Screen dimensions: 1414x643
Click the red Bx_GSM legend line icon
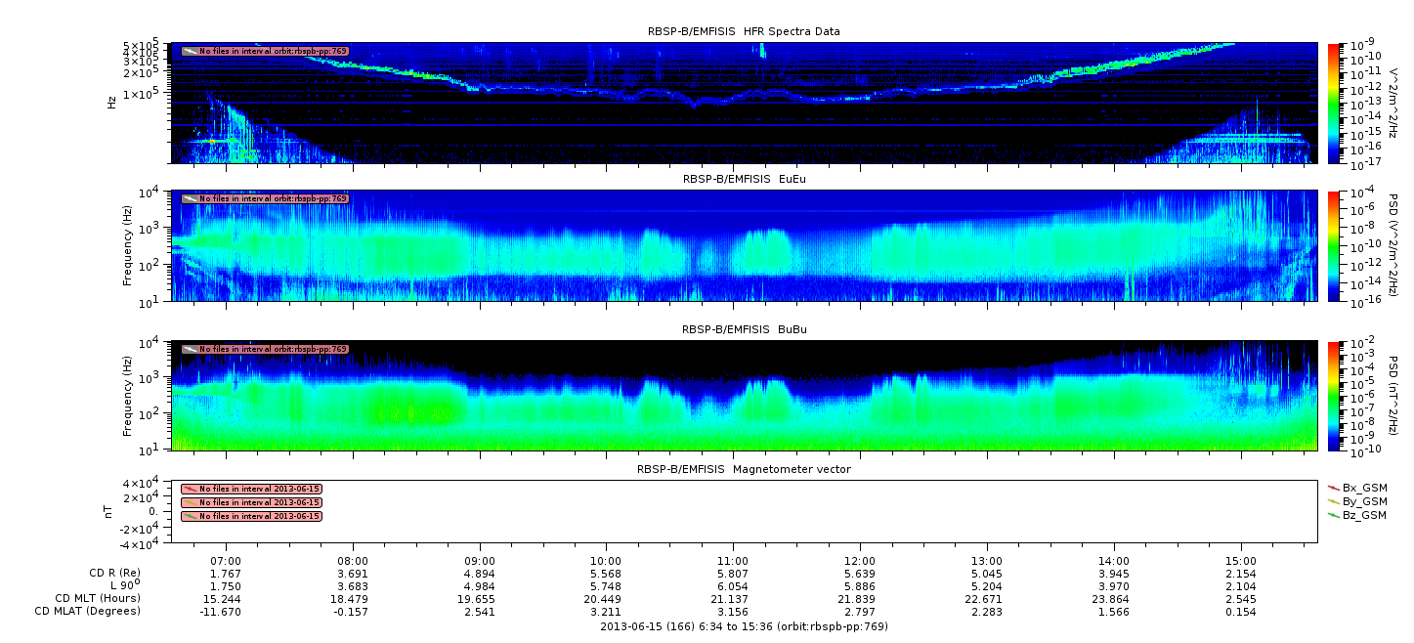pyautogui.click(x=1334, y=487)
